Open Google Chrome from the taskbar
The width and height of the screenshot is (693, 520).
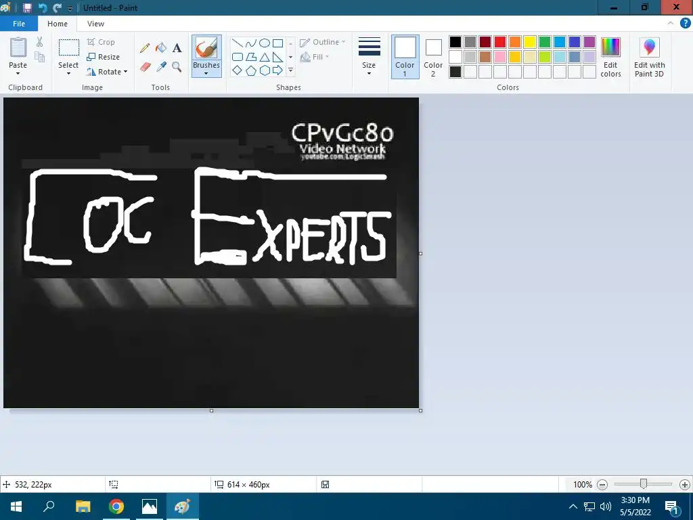116,506
